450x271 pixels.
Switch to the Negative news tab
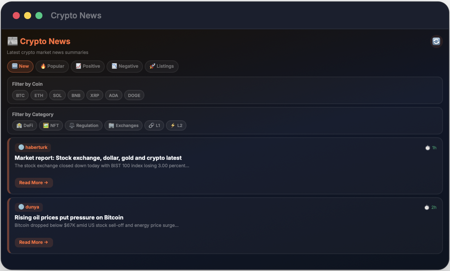pyautogui.click(x=125, y=66)
